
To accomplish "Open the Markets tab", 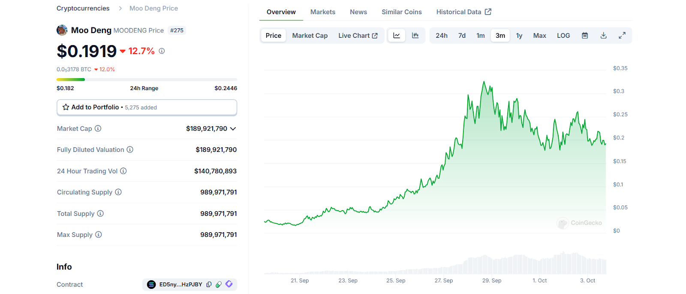I will (322, 12).
